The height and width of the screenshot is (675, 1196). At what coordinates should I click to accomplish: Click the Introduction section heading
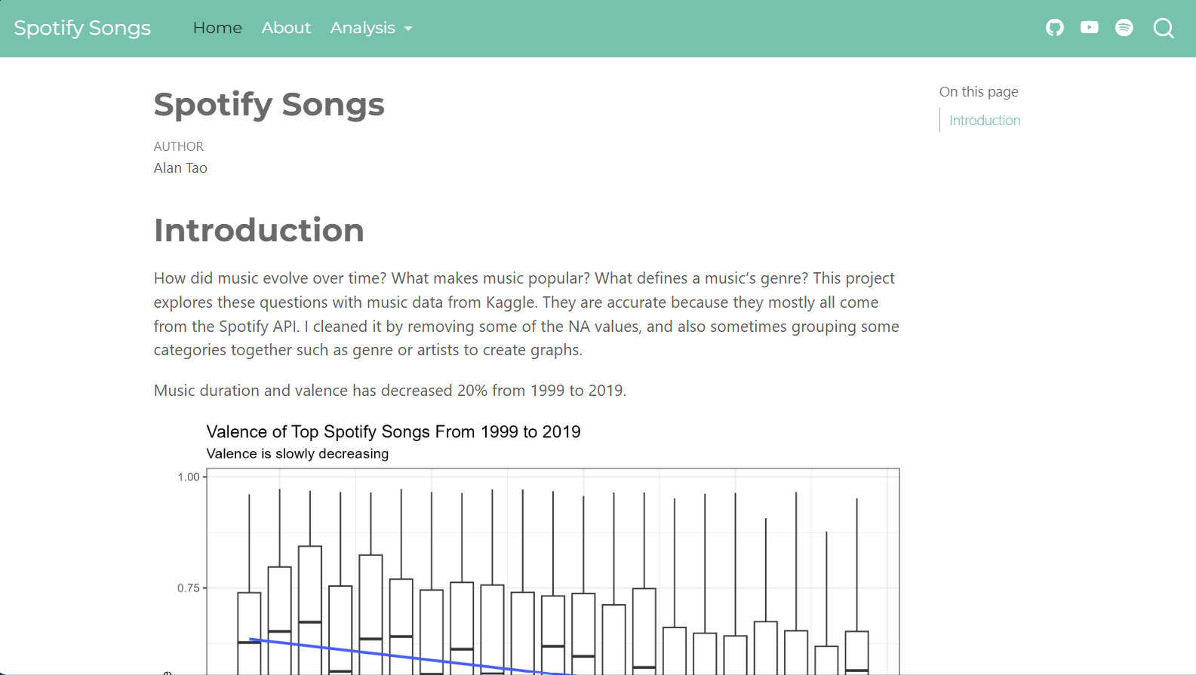259,230
